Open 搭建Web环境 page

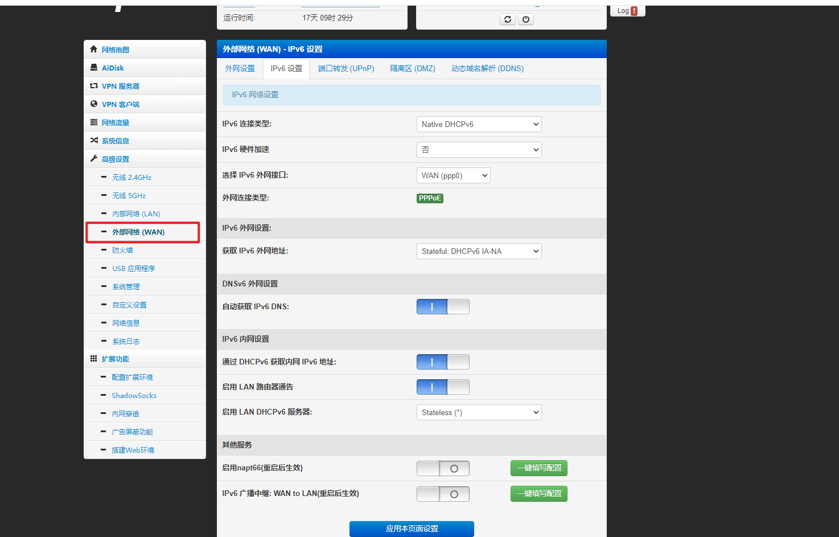(x=133, y=450)
